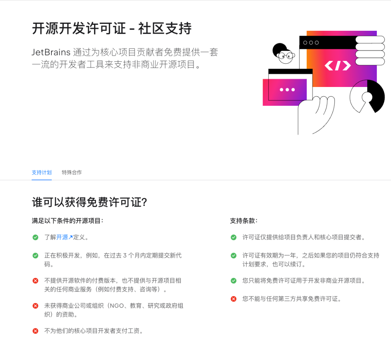This screenshot has width=391, height=341.
Task: Click green check icon beside 许可证仅提供给项目负责人
Action: coord(234,237)
